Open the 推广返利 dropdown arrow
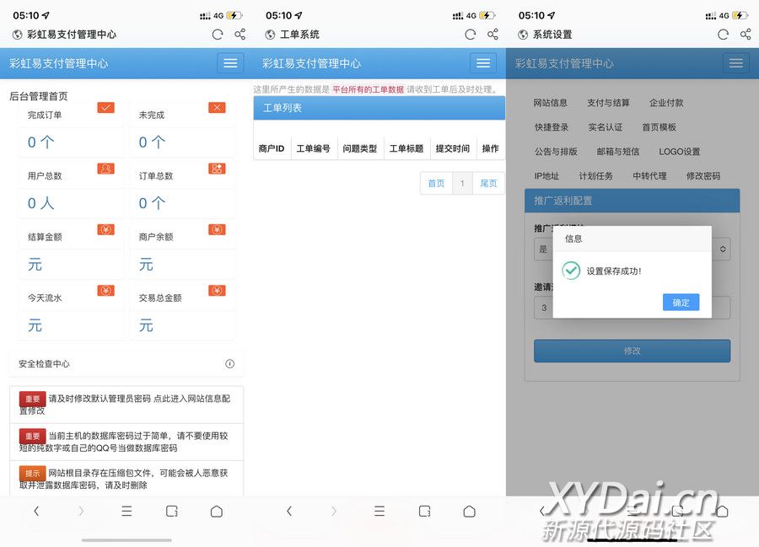This screenshot has width=759, height=547. pyautogui.click(x=723, y=249)
